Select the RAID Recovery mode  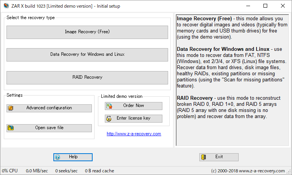tap(87, 77)
